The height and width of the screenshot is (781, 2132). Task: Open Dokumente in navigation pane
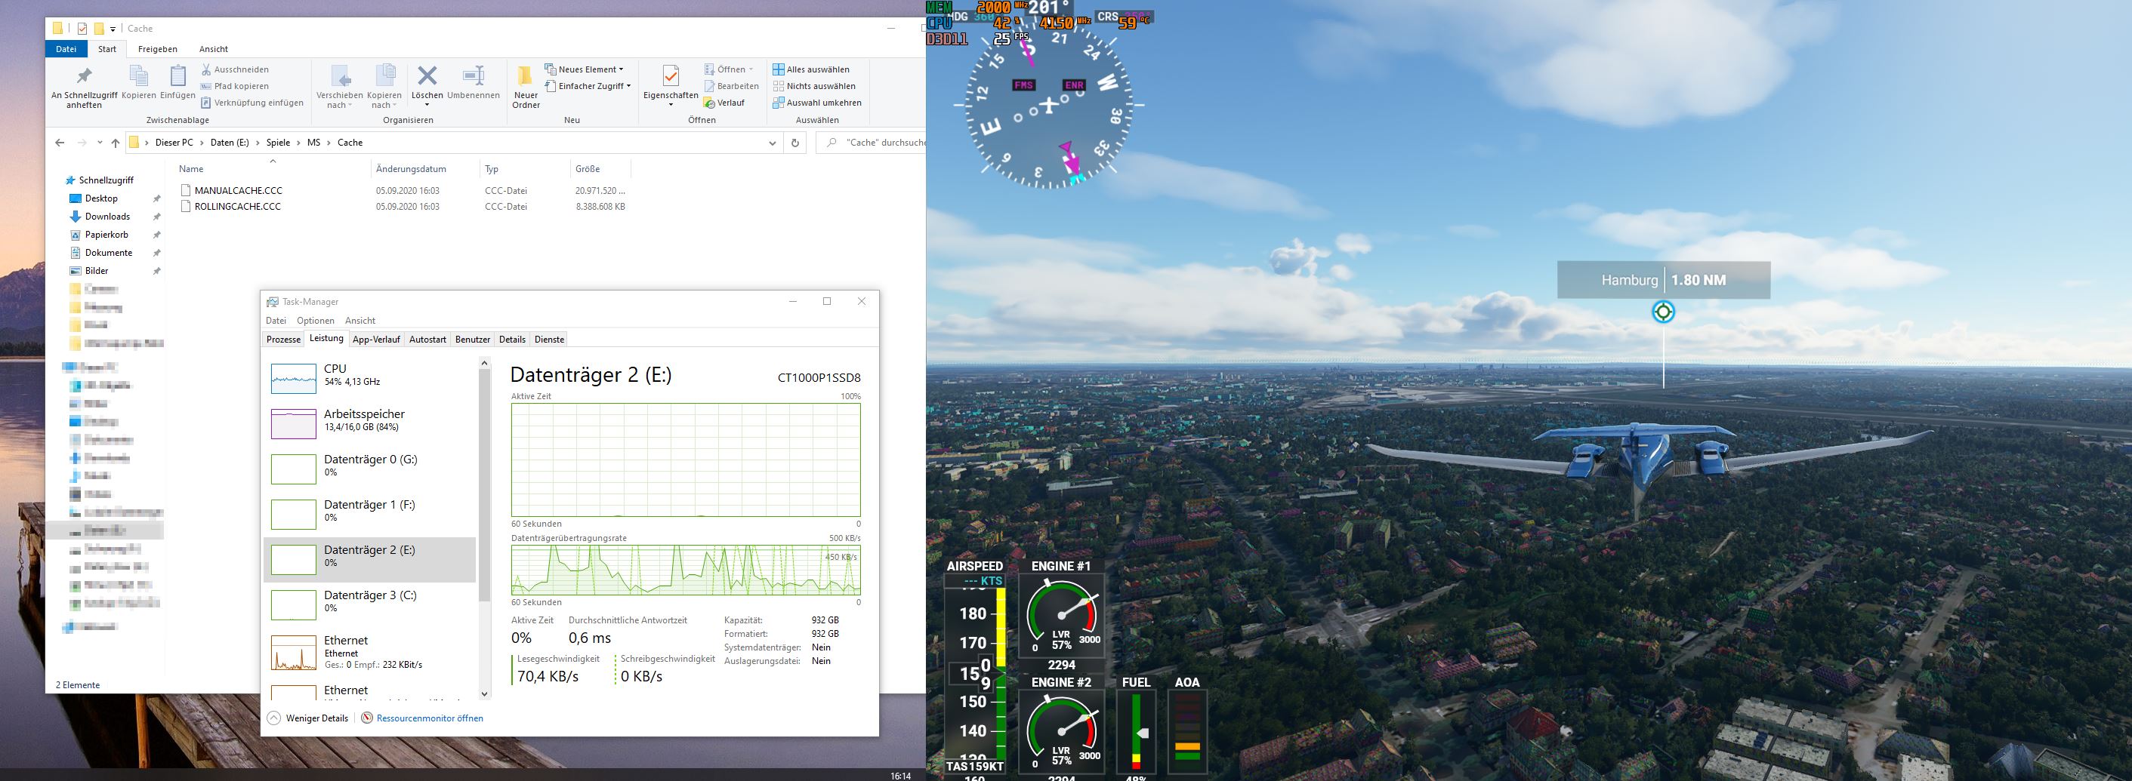[x=109, y=253]
